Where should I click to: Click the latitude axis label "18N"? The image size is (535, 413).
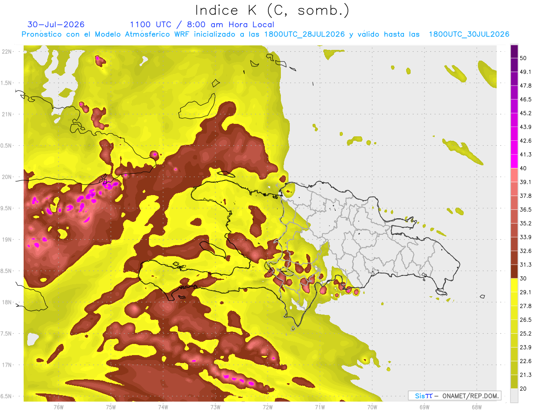coord(8,303)
